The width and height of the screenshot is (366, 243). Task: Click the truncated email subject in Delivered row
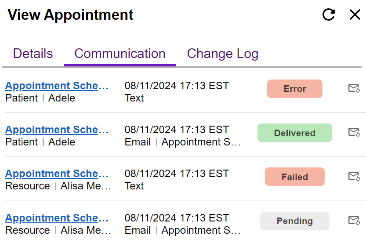tap(201, 142)
